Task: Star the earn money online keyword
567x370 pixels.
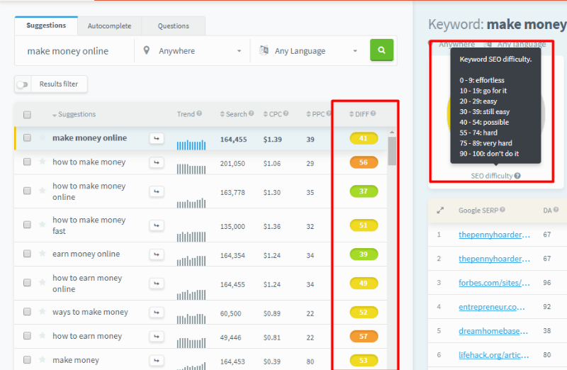Action: pos(43,253)
